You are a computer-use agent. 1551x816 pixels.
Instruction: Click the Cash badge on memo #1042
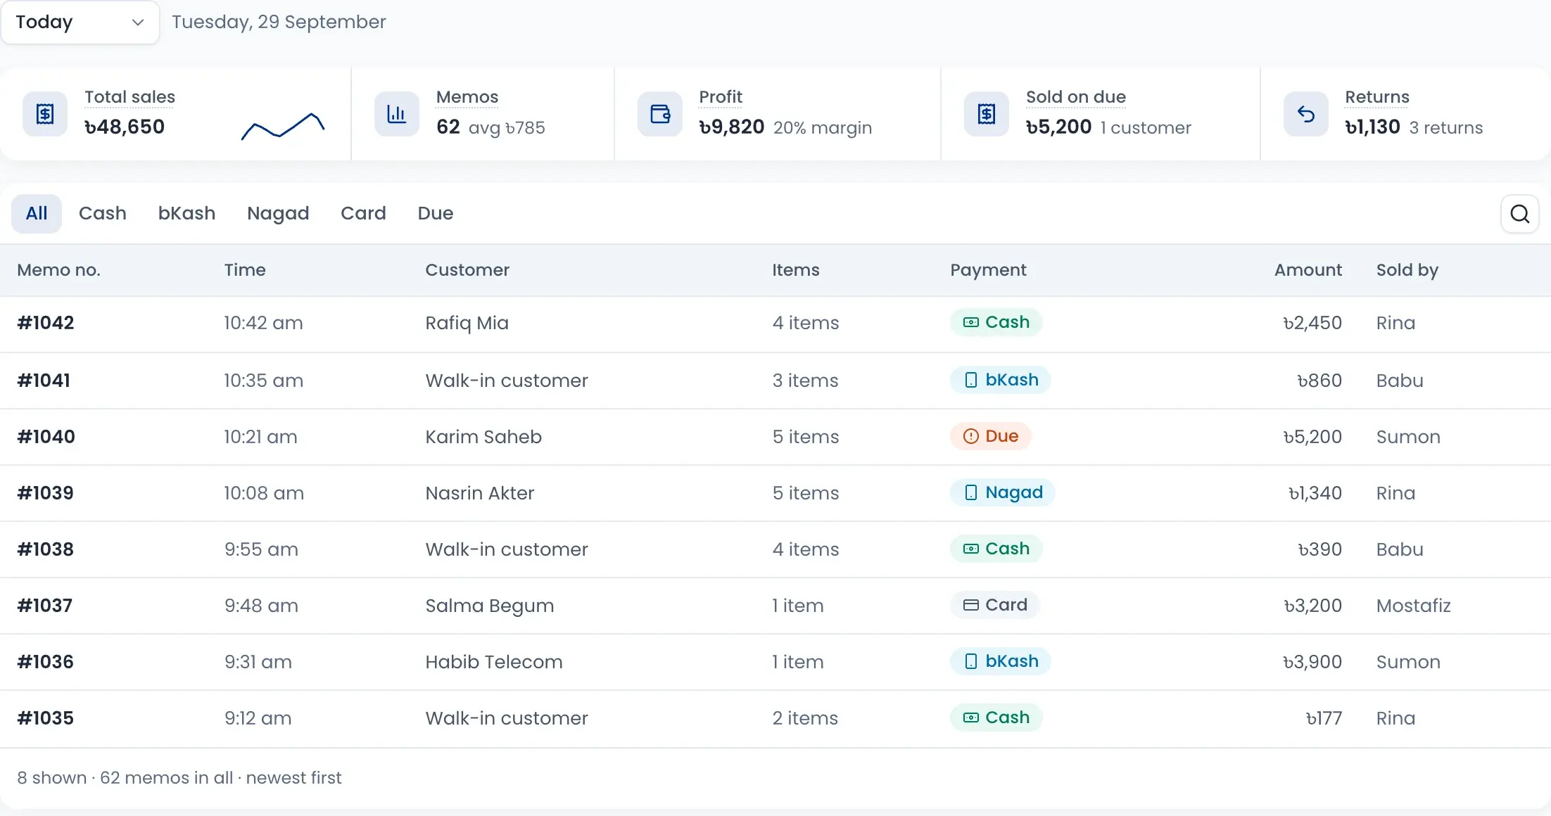point(996,322)
